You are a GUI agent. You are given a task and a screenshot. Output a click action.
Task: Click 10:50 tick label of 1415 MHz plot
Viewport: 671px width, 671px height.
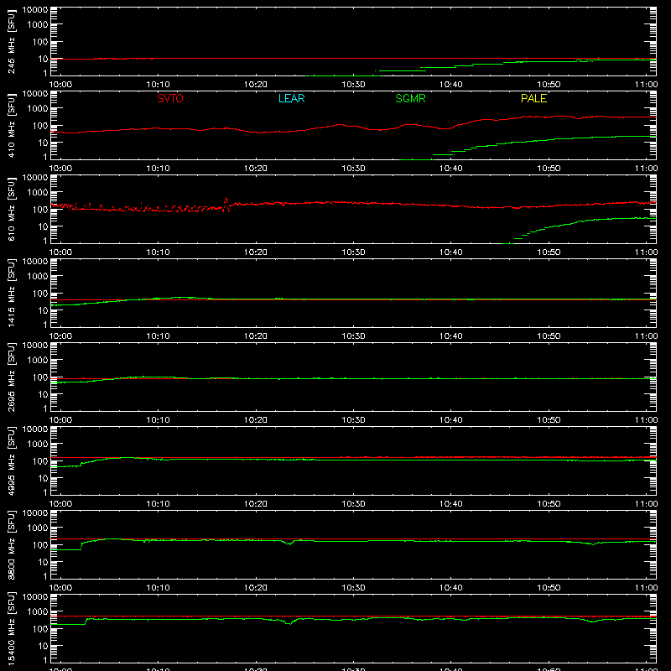coord(549,336)
